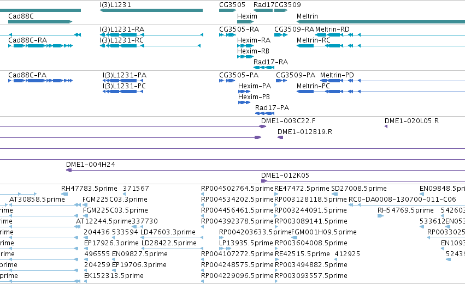Select protein Hexim-PB label
465x284 pixels.
tap(254, 97)
